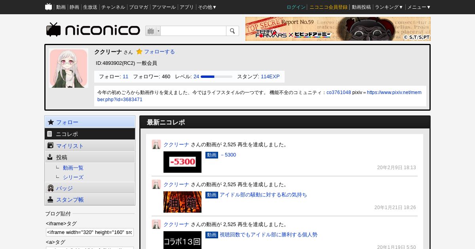Click the 20年2月9日 18:13 timestamp
475x249 pixels.
(397, 168)
